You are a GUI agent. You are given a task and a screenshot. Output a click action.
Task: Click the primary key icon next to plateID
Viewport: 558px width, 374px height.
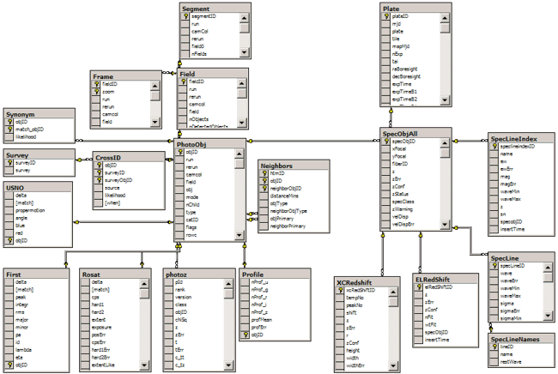point(385,16)
